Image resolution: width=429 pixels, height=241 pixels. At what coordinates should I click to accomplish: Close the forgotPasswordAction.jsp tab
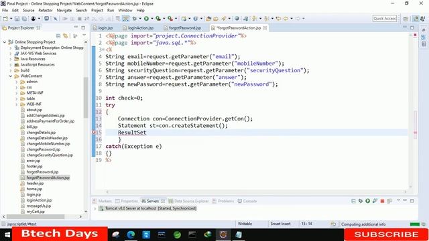point(265,28)
